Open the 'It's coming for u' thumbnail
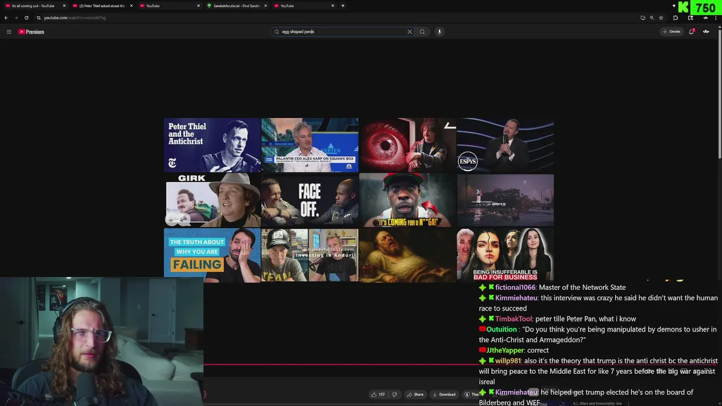Screen dimensions: 722x406 click(408, 200)
